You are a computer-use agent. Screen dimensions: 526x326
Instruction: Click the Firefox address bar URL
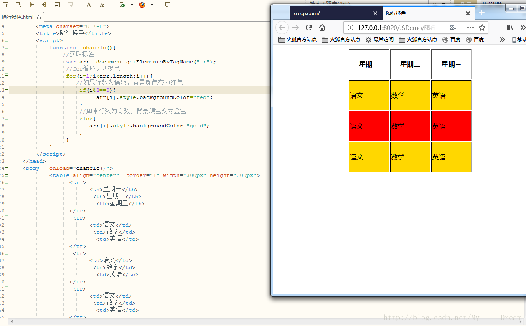point(396,28)
